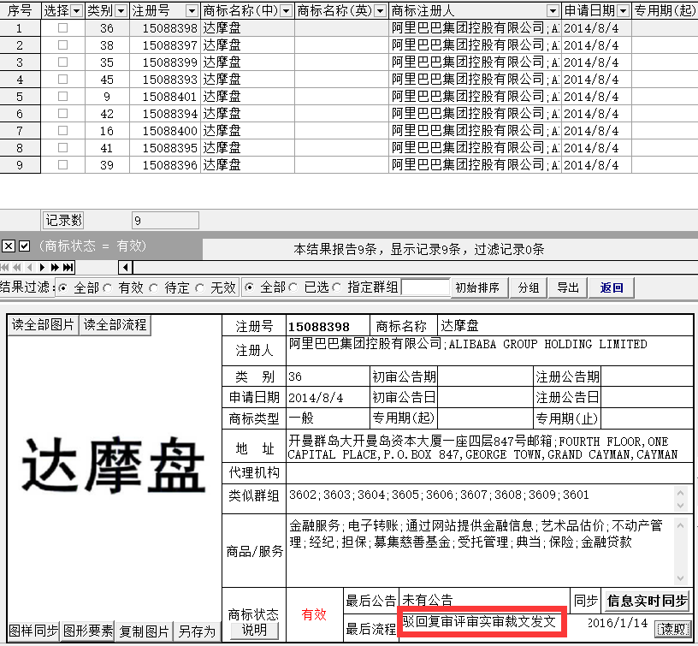Go to the previous record
The image size is (698, 646).
pyautogui.click(x=29, y=267)
